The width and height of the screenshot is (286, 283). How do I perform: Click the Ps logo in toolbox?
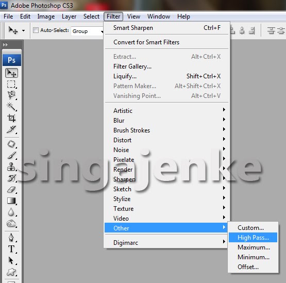[12, 60]
